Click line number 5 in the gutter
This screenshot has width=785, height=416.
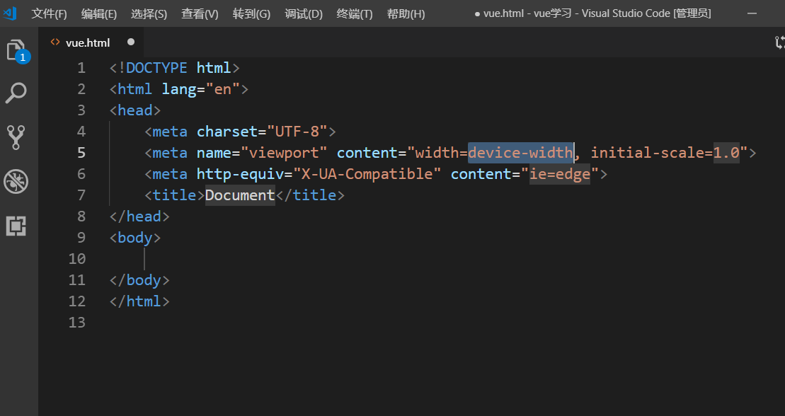(x=81, y=152)
